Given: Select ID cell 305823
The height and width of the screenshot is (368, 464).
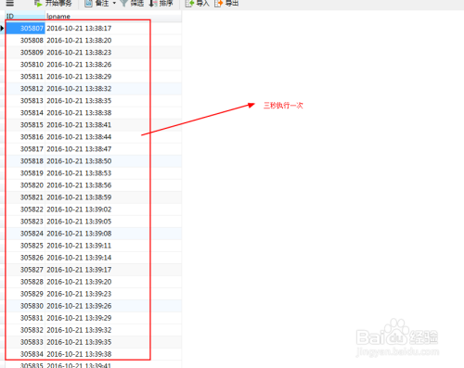Looking at the screenshot, I should (25, 221).
